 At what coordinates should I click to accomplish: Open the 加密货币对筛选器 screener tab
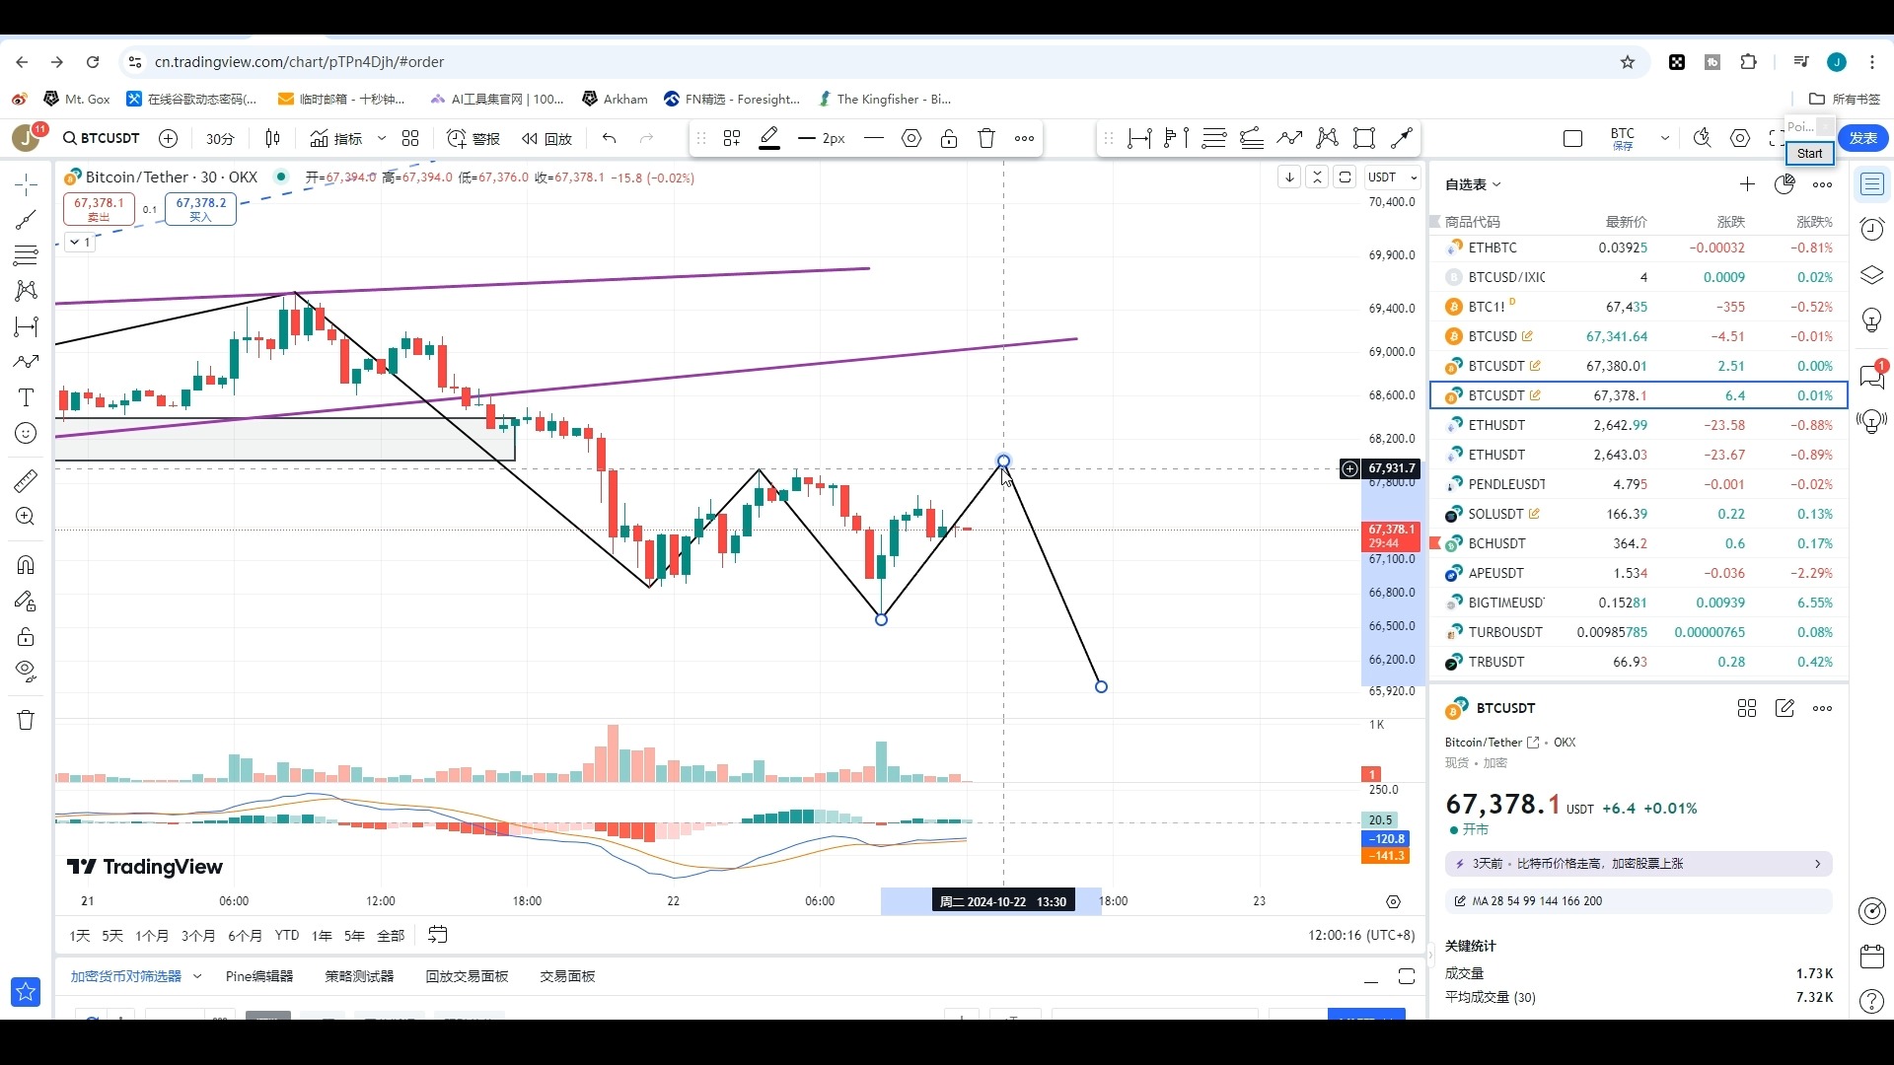point(126,976)
